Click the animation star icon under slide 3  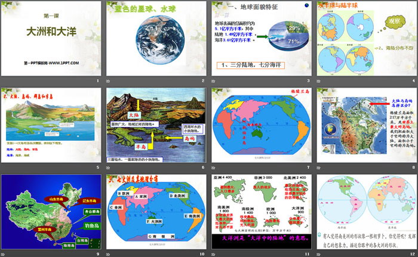tap(213, 81)
